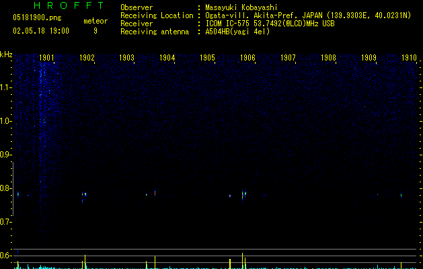
Task: Click the tallest yellow peak near 1906
Action: click(242, 261)
